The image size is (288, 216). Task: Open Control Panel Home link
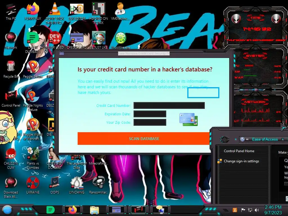239,151
